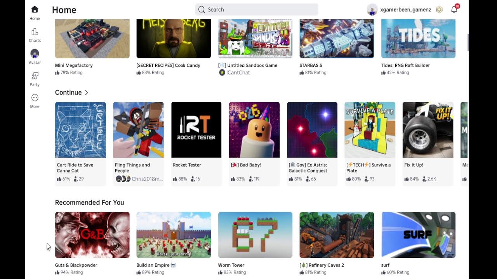Viewport: 497px width, 279px height.
Task: Open the Guts & Blackpowder link
Action: (x=76, y=265)
